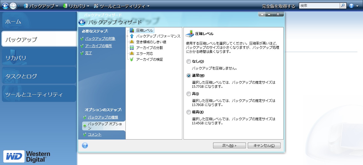Click warning icon beside 空き領域のしきい値
The height and width of the screenshot is (165, 363).
click(132, 42)
